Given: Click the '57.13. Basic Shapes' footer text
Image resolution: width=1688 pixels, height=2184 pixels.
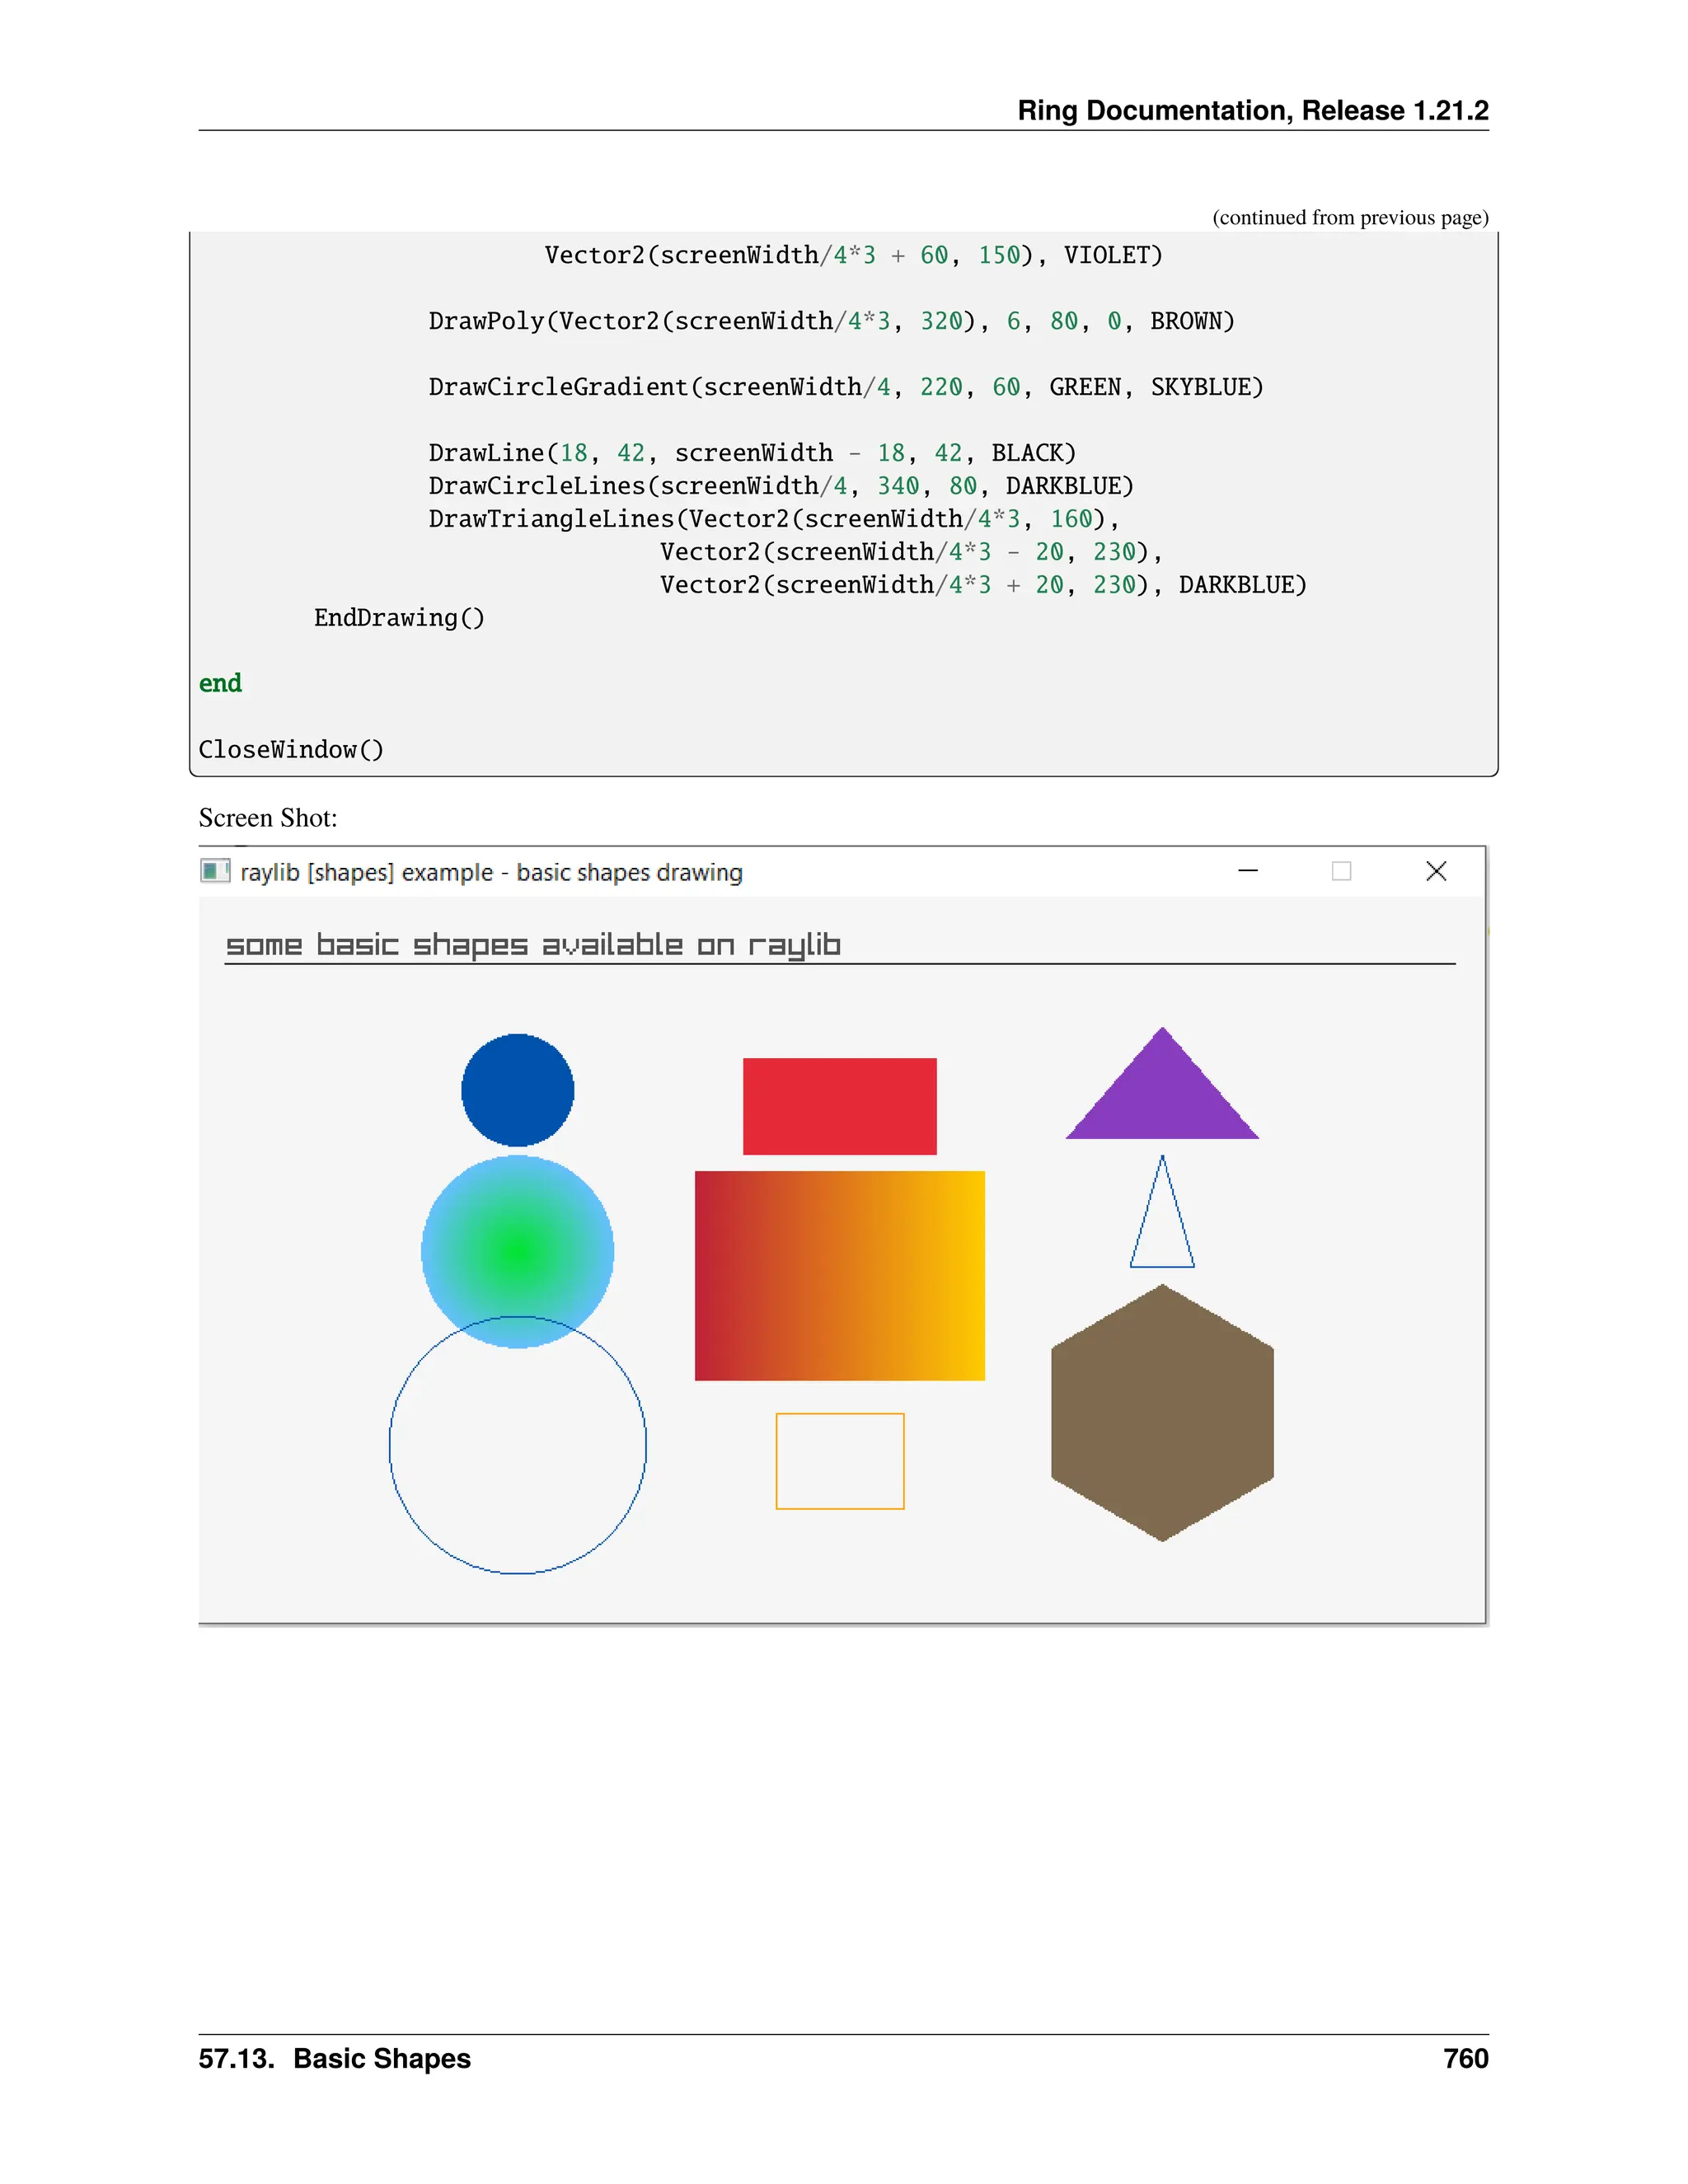Looking at the screenshot, I should pos(334,2058).
